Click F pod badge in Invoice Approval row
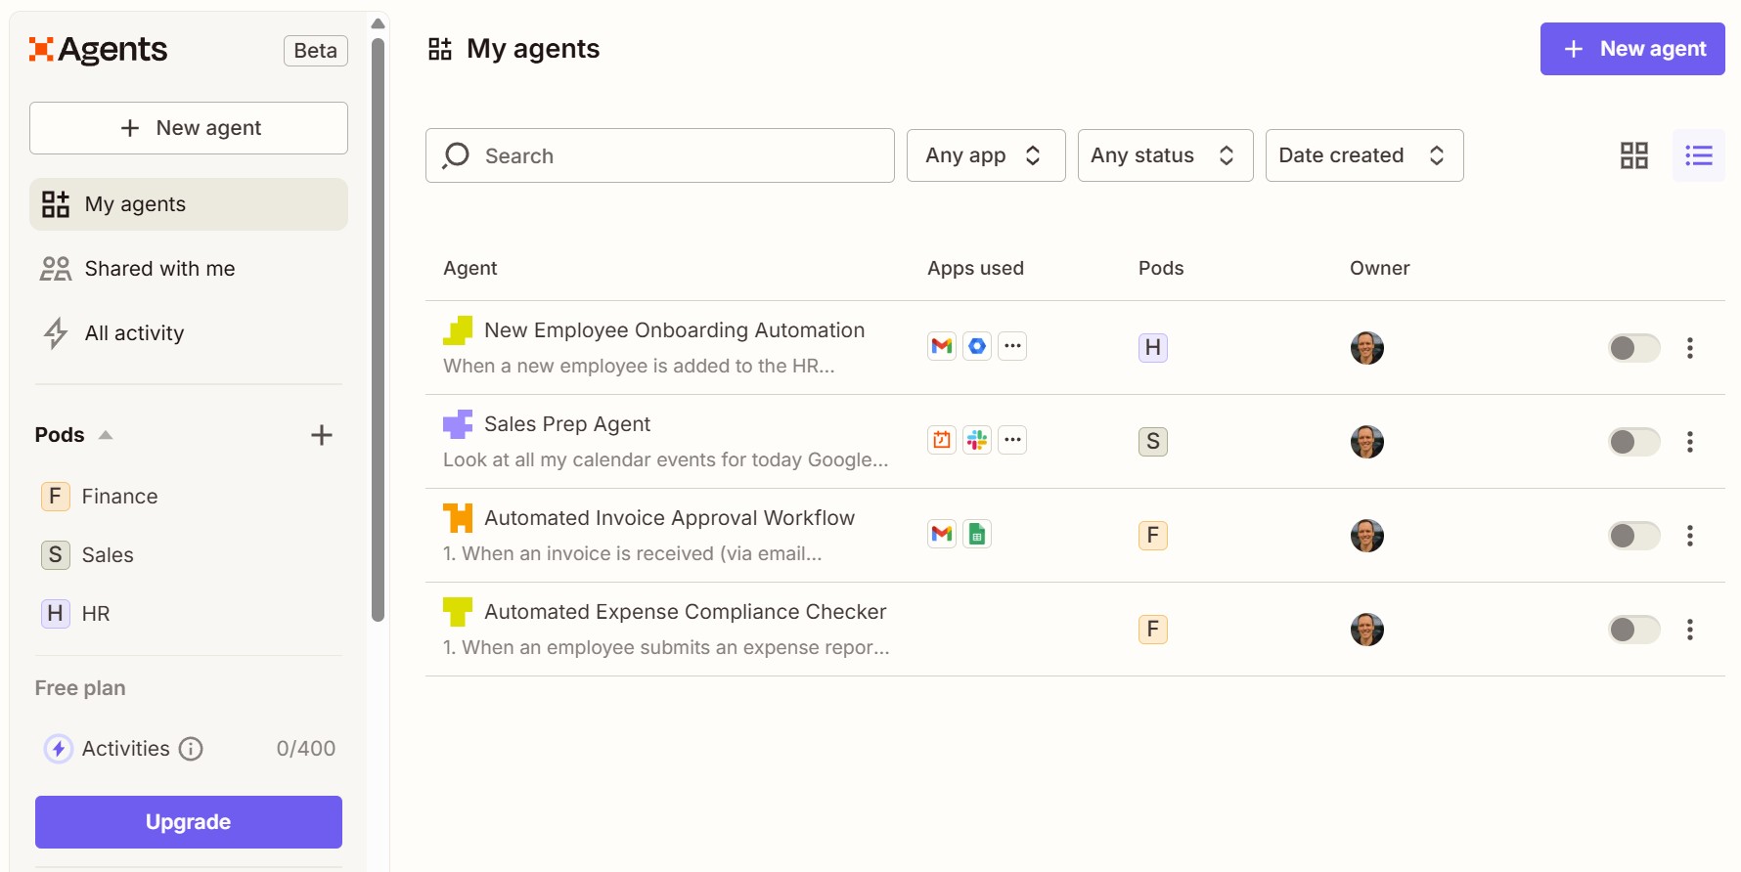Screen dimensions: 1741x872 pyautogui.click(x=1153, y=536)
